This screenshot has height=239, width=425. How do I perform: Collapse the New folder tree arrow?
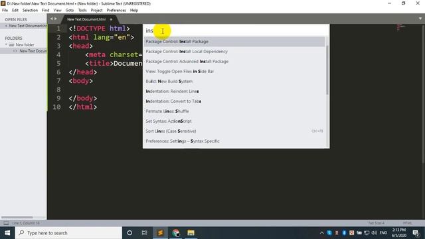[x=6, y=44]
